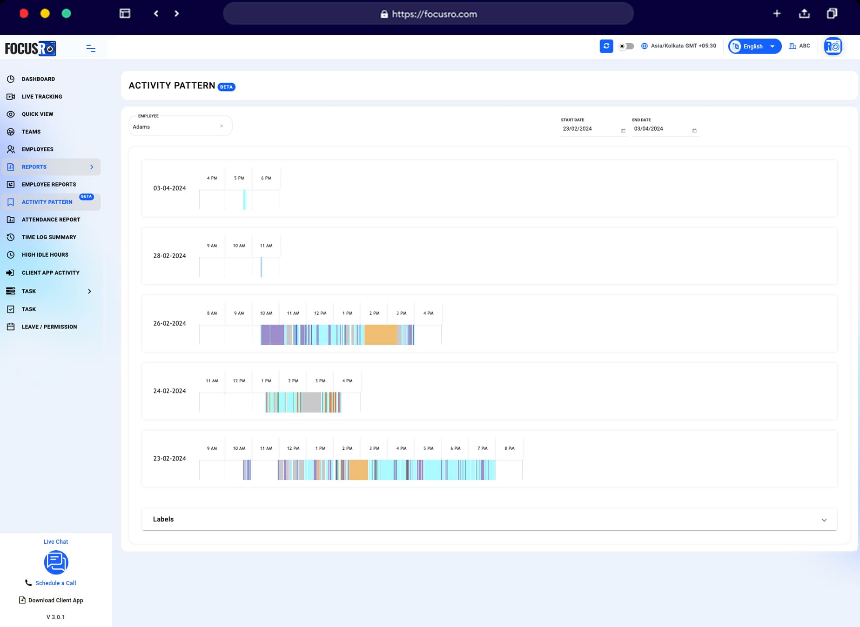Navigate to Leave / Permission
Screen dimensions: 860x627
click(49, 327)
